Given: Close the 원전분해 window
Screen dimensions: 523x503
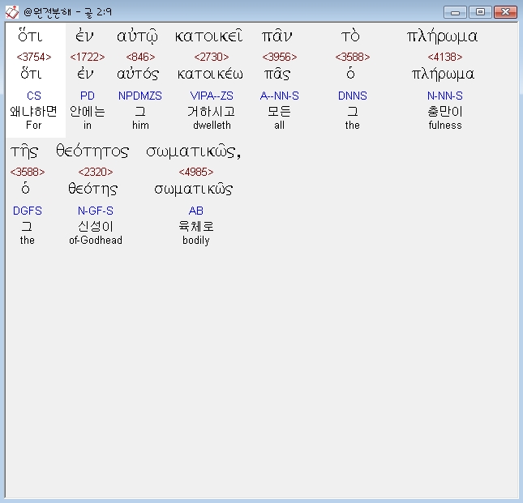Looking at the screenshot, I should 505,12.
